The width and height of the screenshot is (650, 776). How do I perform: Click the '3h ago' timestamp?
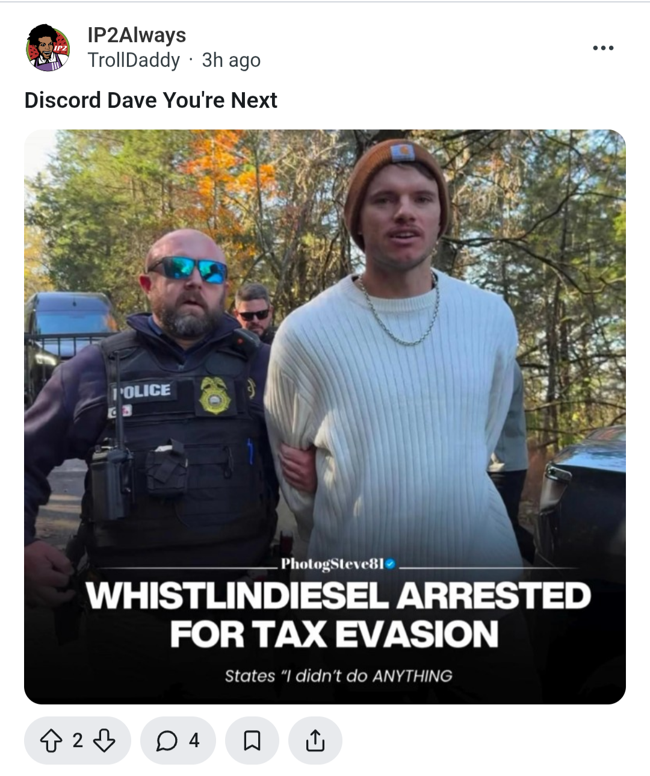231,60
